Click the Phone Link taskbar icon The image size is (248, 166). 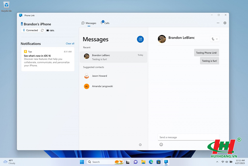click(x=166, y=162)
